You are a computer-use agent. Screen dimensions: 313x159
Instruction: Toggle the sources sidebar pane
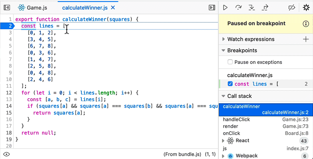(x=7, y=8)
